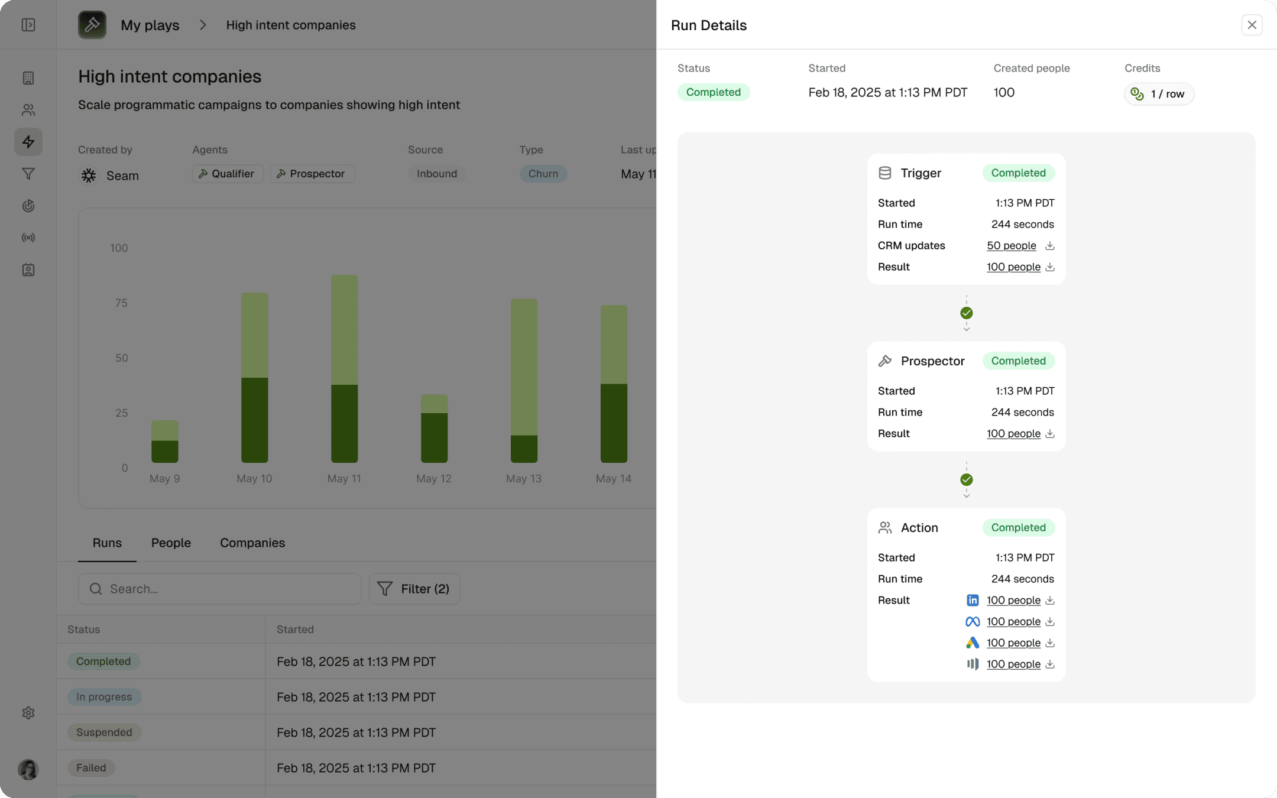Image resolution: width=1277 pixels, height=798 pixels.
Task: Open the funnel icon in sidebar
Action: (28, 174)
